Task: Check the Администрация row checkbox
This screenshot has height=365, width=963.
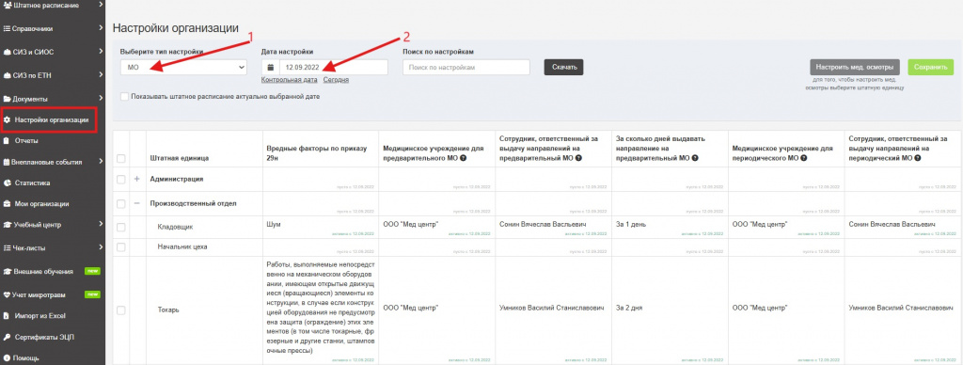Action: 121,179
